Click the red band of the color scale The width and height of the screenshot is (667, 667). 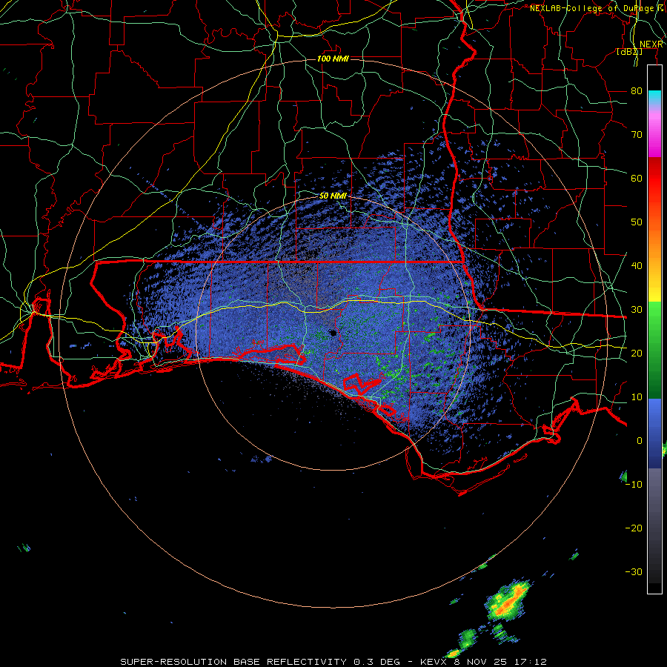click(x=654, y=179)
